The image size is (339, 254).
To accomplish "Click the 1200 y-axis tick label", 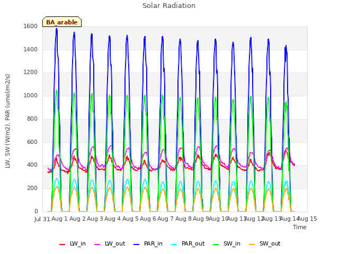I will [x=31, y=72].
